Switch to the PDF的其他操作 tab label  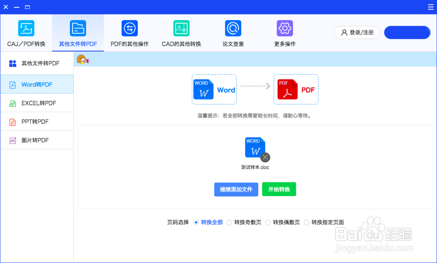pos(130,44)
